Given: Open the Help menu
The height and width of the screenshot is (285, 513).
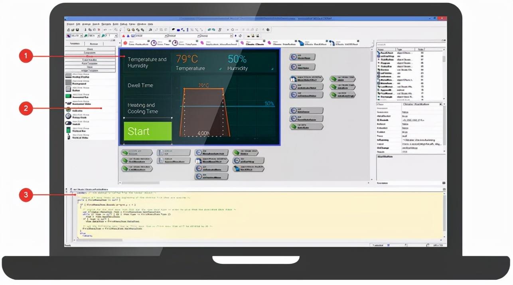Looking at the screenshot, I should coord(150,24).
